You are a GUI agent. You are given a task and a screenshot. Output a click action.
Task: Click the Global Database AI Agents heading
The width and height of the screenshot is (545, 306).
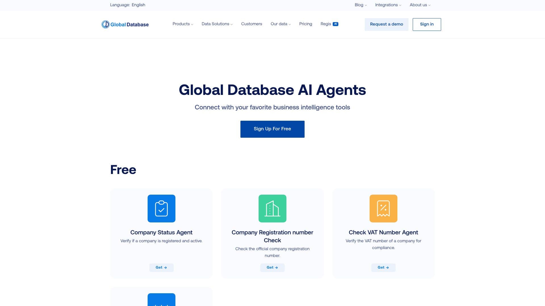272,90
